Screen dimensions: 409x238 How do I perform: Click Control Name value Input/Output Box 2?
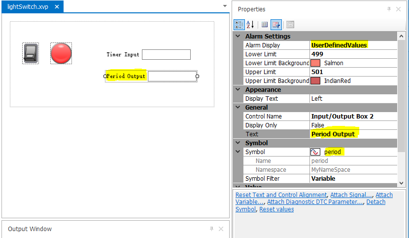click(x=342, y=116)
